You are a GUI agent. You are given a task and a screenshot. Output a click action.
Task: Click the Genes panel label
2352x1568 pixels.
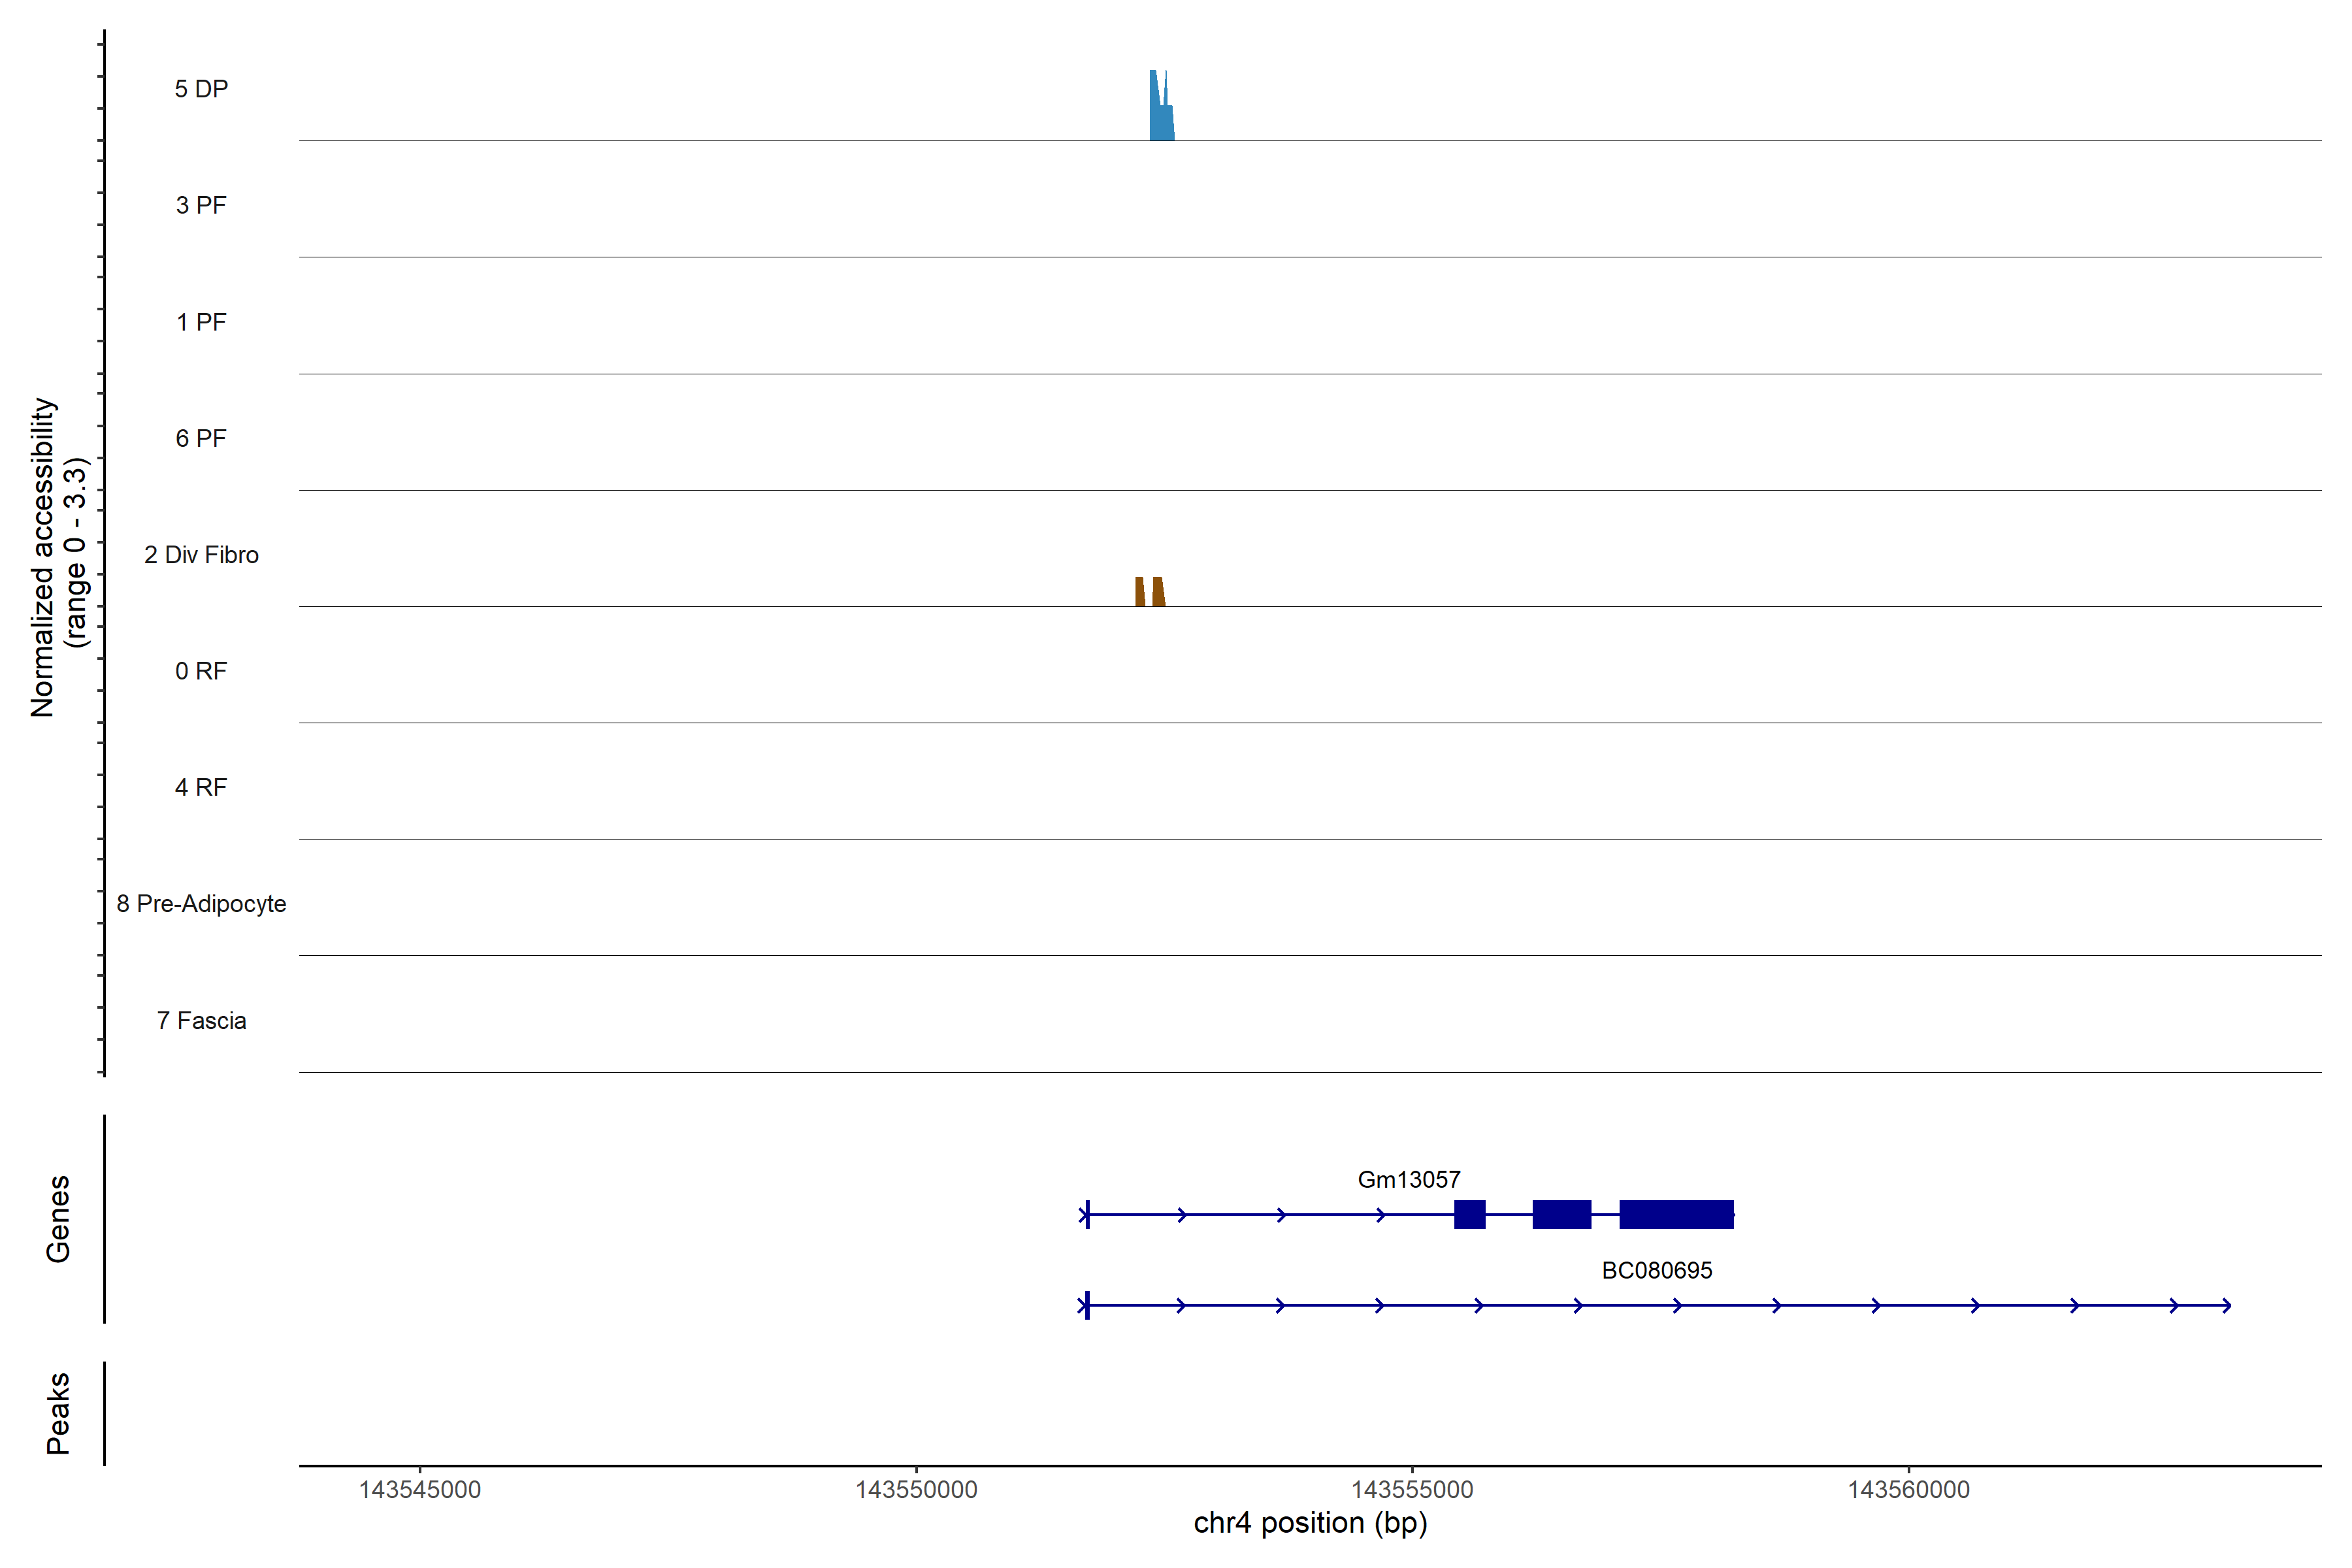[x=58, y=1219]
